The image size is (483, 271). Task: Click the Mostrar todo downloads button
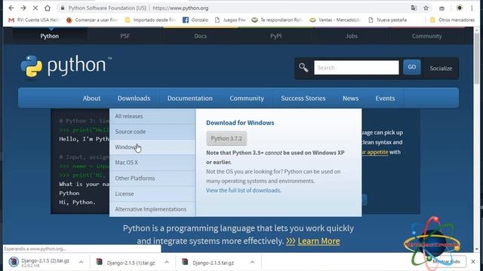[446, 262]
